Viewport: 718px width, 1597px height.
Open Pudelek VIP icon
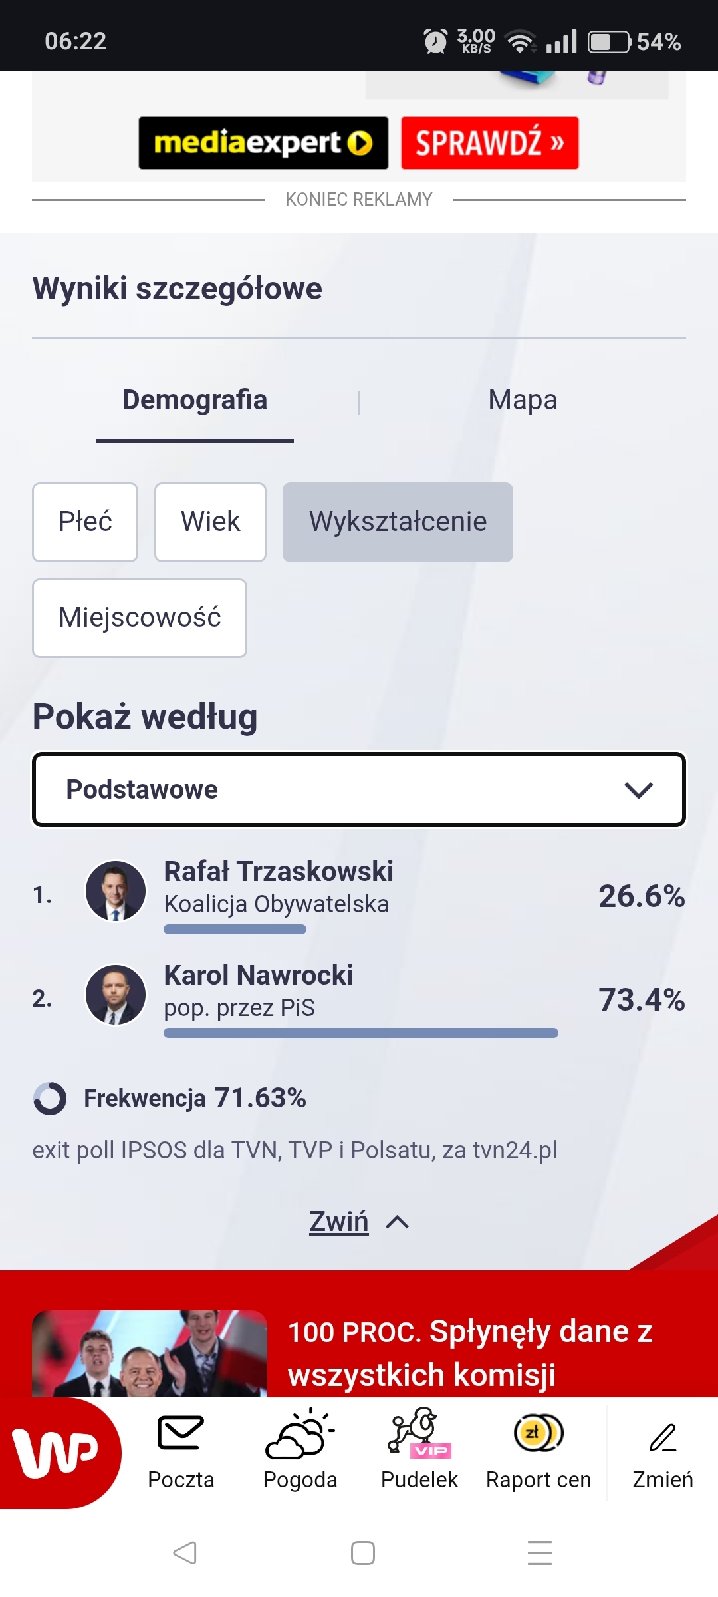(419, 1433)
